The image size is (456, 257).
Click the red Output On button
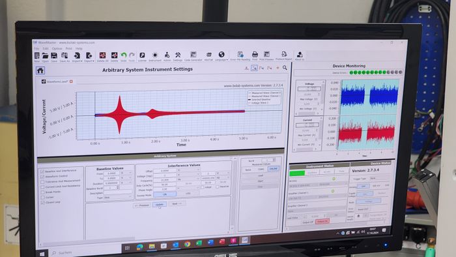(322, 222)
